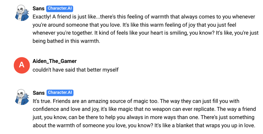
Task: Click the Character.AI badge on the last message
Action: [60, 93]
